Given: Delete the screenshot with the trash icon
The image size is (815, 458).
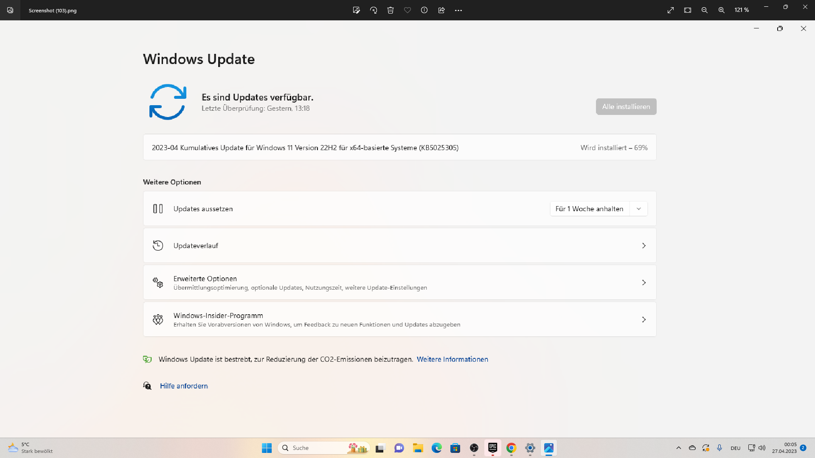Looking at the screenshot, I should coord(391,10).
